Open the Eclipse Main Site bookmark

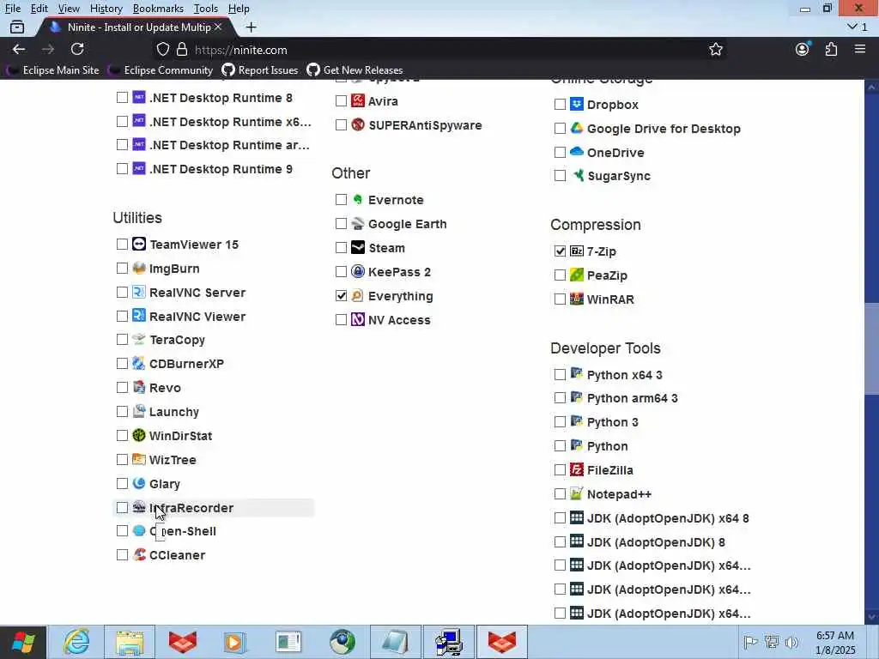(52, 70)
